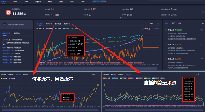
Task: Click the blue online-help badge in top bar
Action: coord(100,2)
